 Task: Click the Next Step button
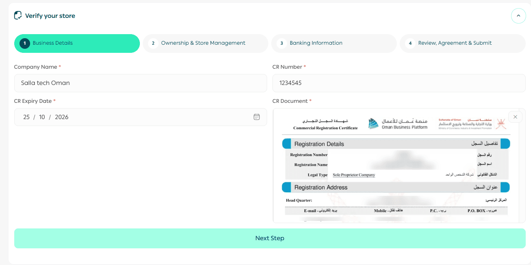(270, 238)
